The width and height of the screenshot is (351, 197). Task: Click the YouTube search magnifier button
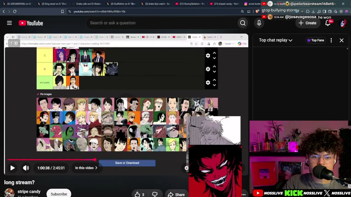(243, 23)
